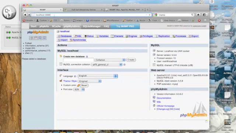This screenshot has height=133, width=236.
Task: Click the localhost address bar
Action: tap(91, 15)
